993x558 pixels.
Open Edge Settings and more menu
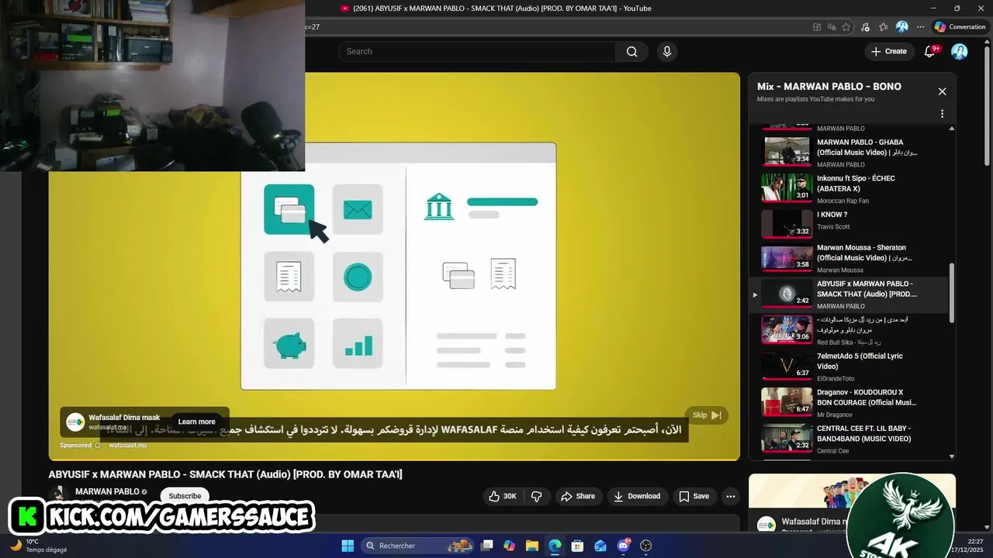pyautogui.click(x=921, y=26)
